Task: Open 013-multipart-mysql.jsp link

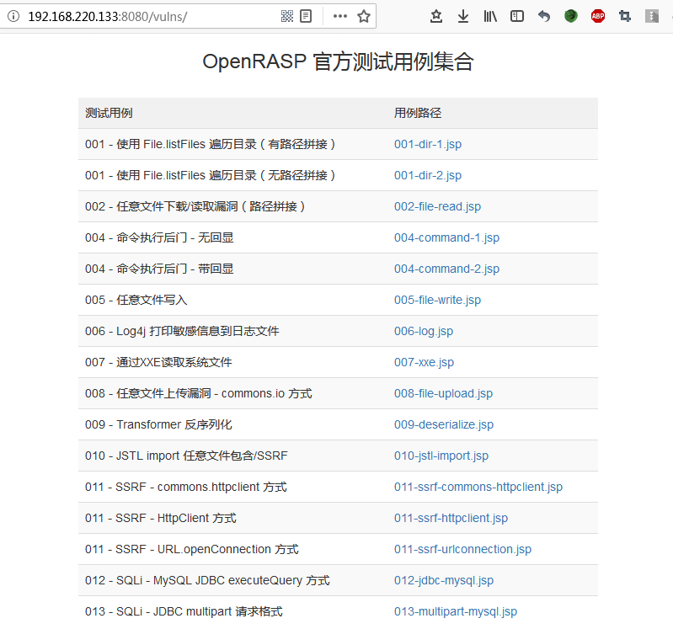Action: pos(456,612)
